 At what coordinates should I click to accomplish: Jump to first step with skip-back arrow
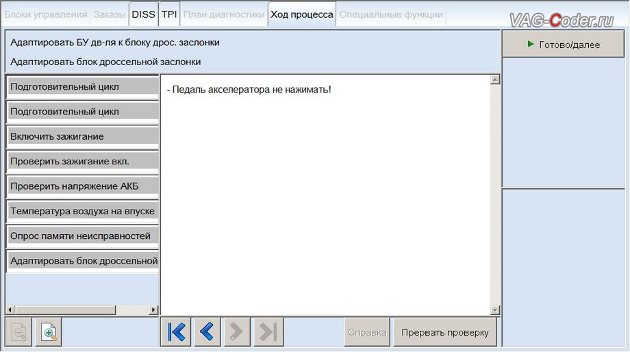pyautogui.click(x=175, y=332)
